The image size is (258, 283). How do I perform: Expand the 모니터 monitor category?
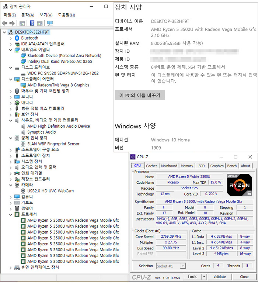tap(10, 97)
